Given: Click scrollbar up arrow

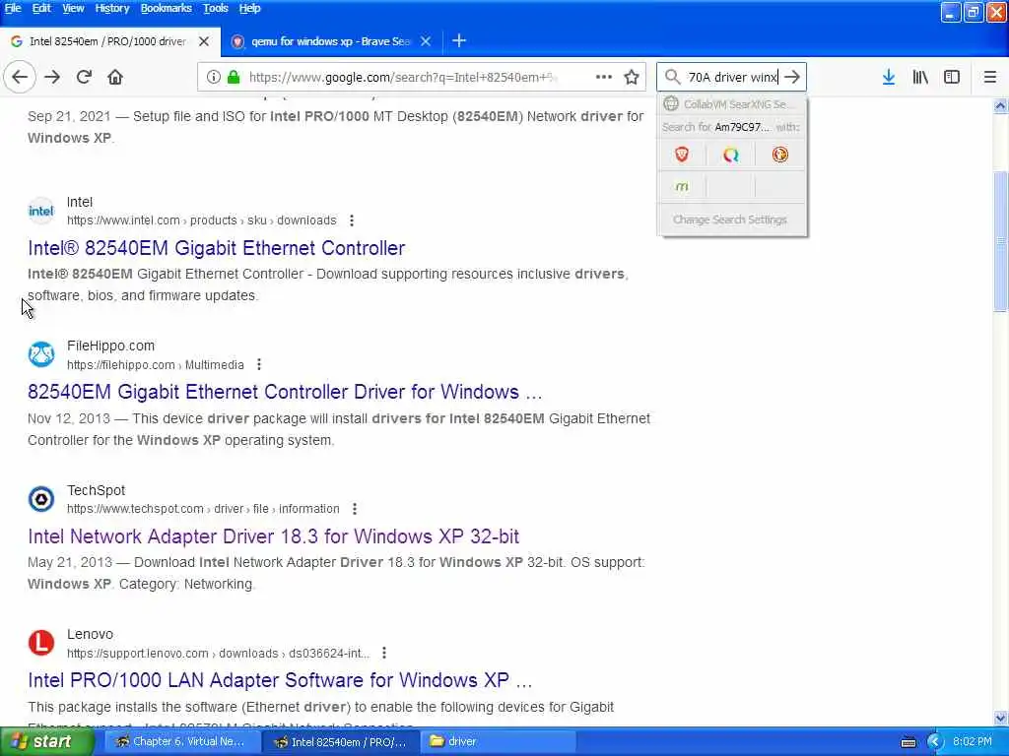Looking at the screenshot, I should 1000,106.
